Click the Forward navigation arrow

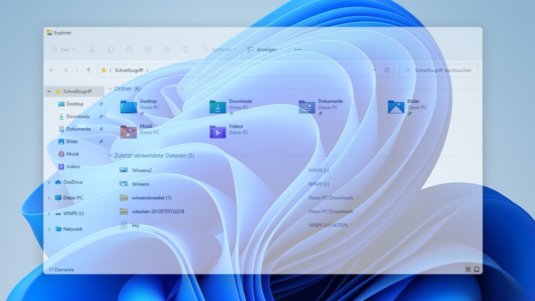(65, 70)
